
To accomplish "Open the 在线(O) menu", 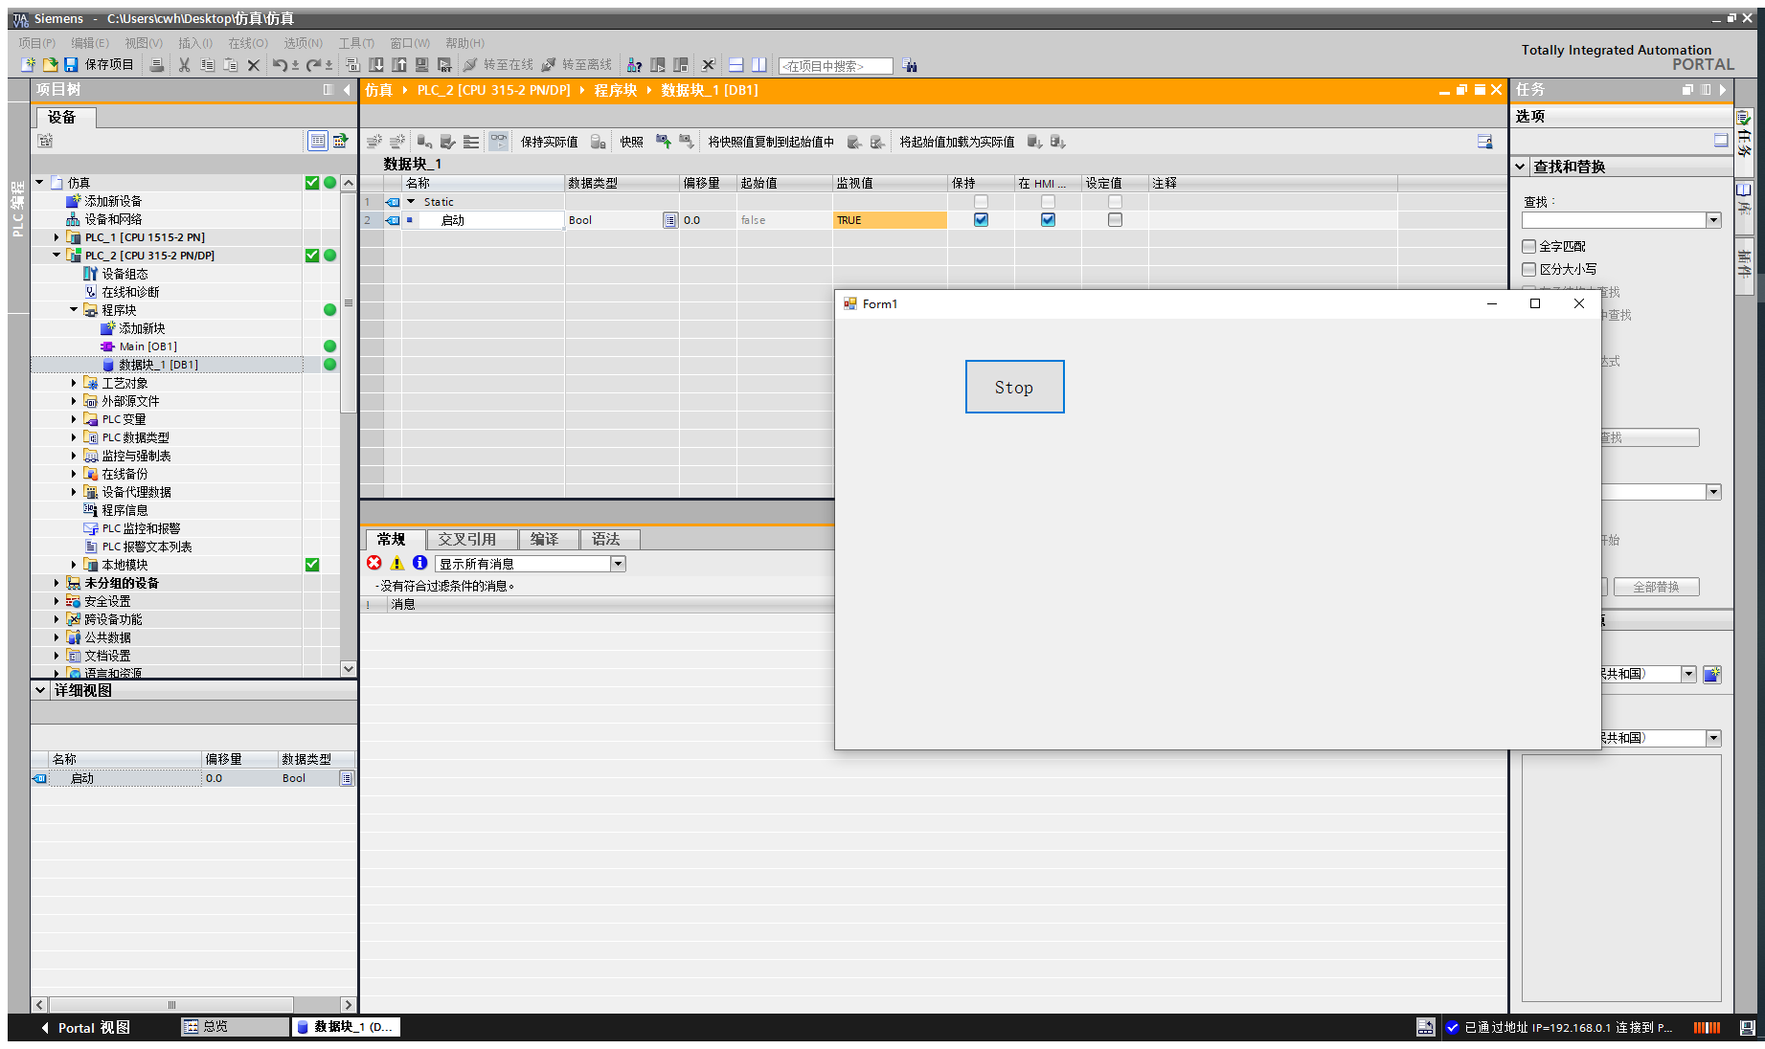I will [247, 43].
